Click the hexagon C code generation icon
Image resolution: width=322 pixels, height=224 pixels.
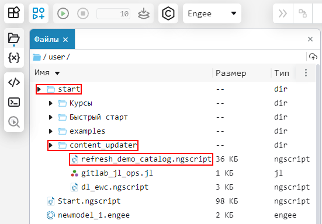coord(168,13)
